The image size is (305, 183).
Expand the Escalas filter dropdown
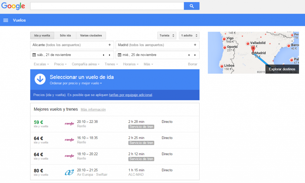coord(41,64)
